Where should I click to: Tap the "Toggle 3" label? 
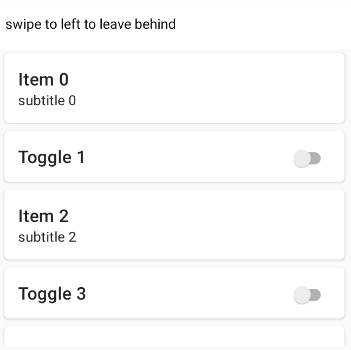pos(52,294)
